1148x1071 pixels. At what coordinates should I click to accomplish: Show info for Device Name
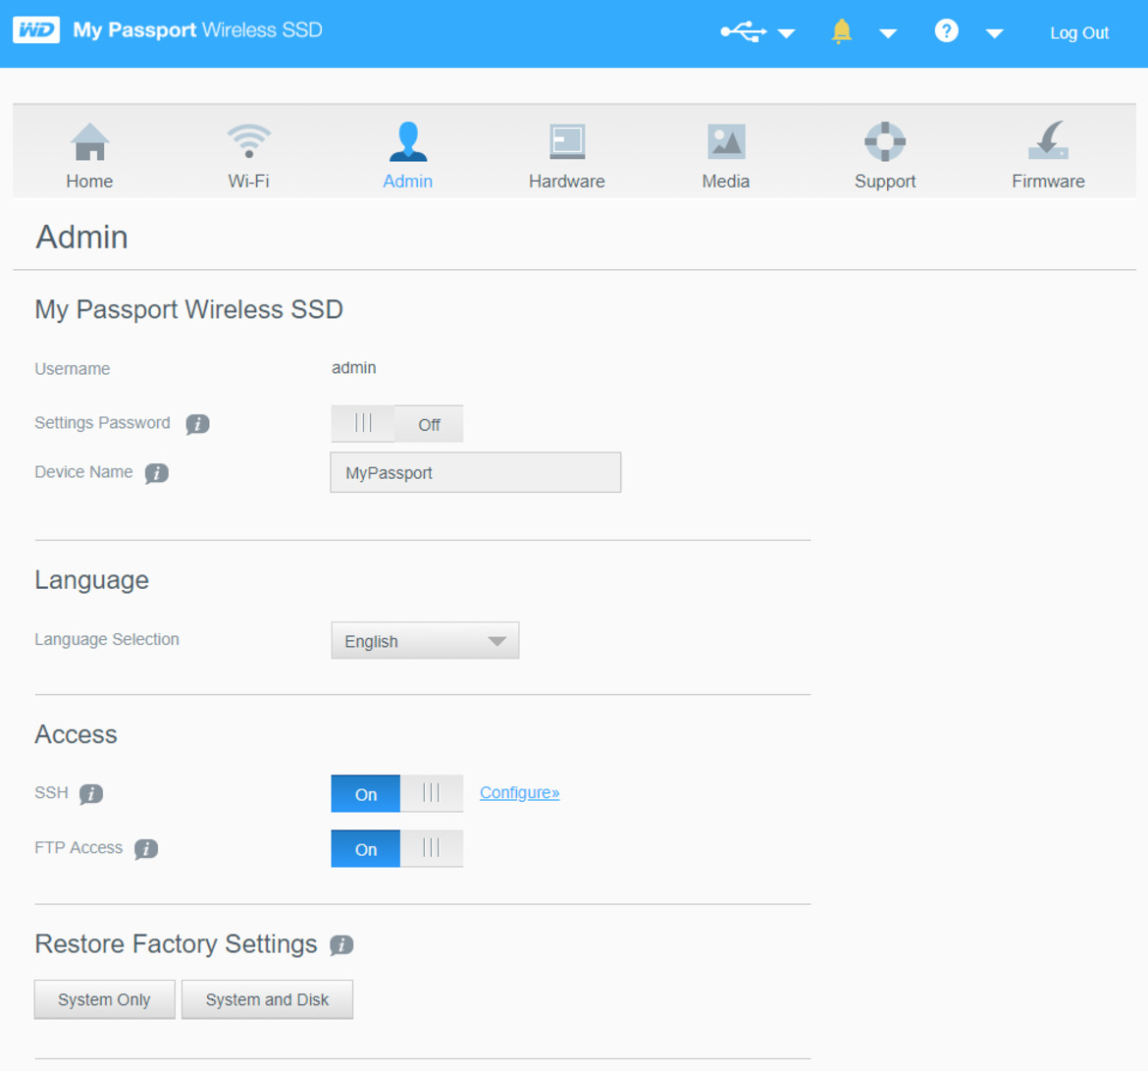tap(157, 473)
